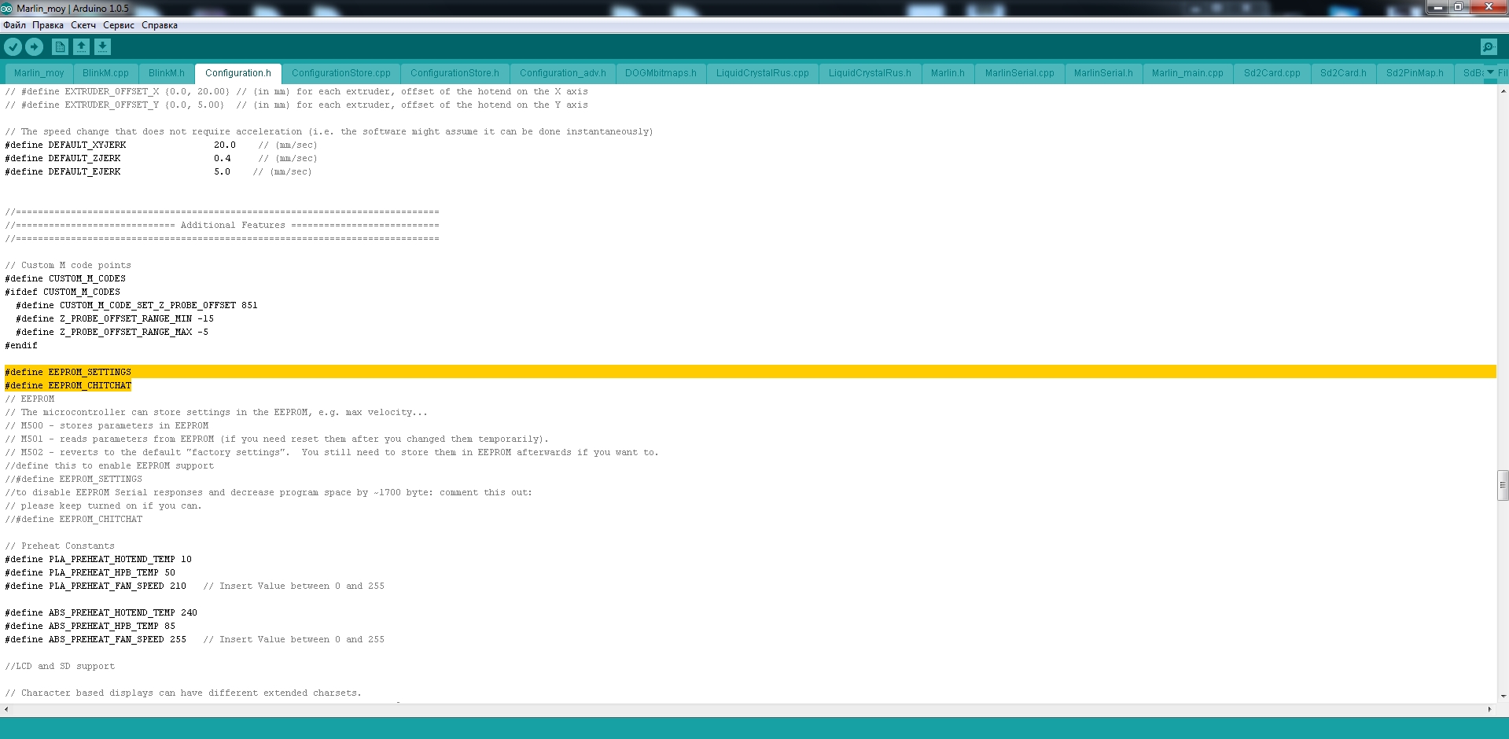Click the 'M500 - stores parameters in EEPROM' comment

click(107, 425)
